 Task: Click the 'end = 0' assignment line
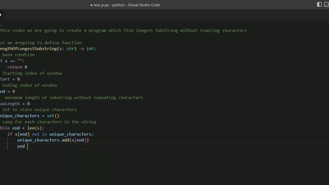pyautogui.click(x=8, y=91)
